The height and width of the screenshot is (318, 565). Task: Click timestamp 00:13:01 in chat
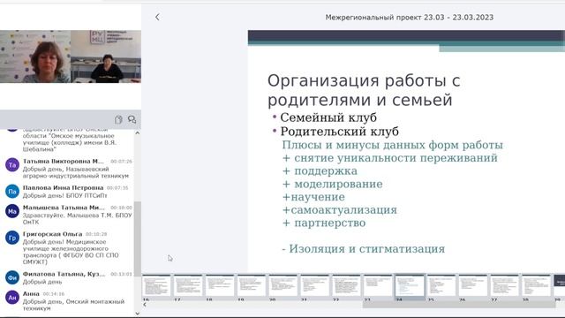[121, 275]
